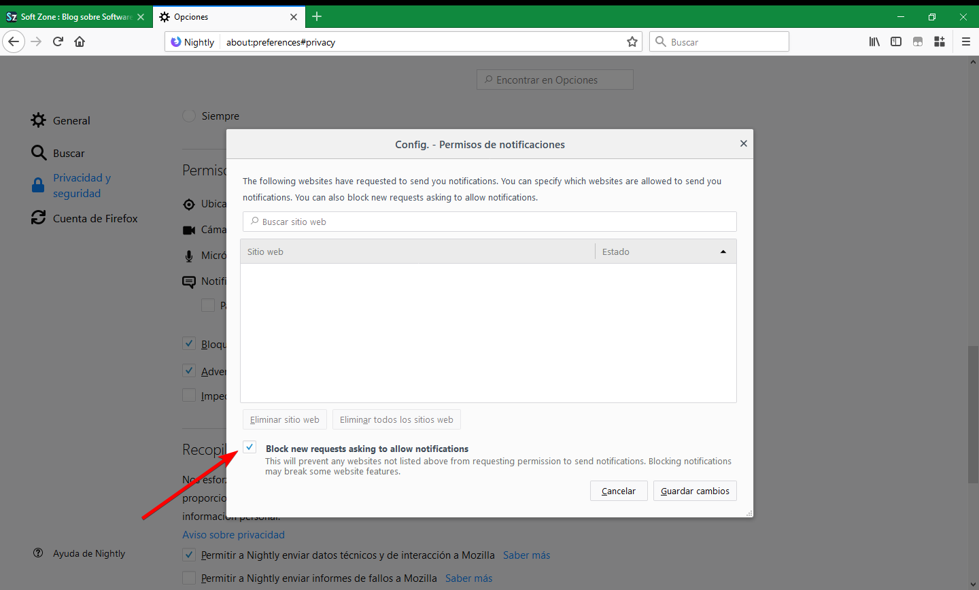Screen dimensions: 979x590
Task: Close the notification permissions dialog
Action: [x=743, y=143]
